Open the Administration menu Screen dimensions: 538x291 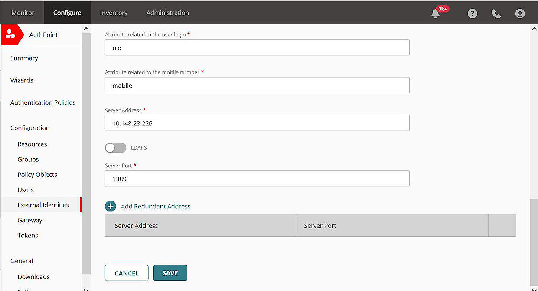(167, 13)
